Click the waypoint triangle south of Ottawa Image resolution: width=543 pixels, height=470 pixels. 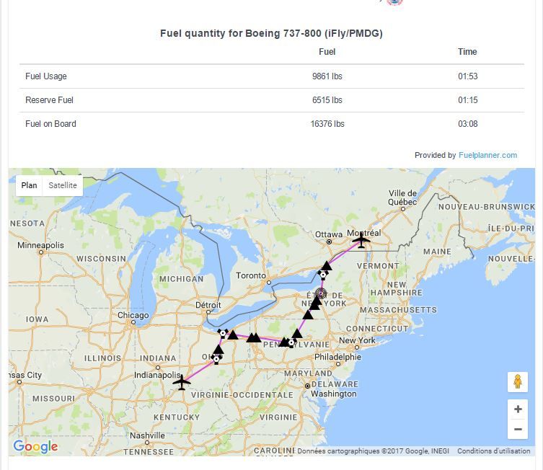tap(326, 266)
